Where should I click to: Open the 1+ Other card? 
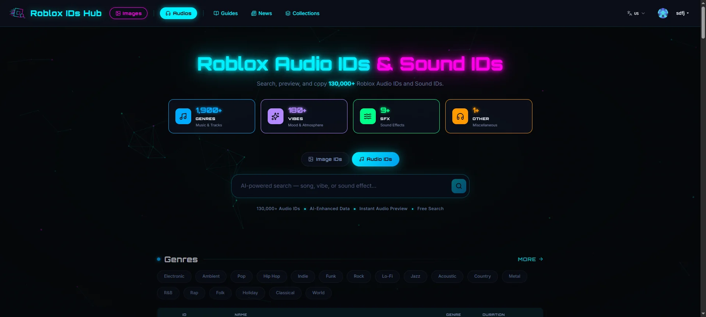tap(489, 116)
